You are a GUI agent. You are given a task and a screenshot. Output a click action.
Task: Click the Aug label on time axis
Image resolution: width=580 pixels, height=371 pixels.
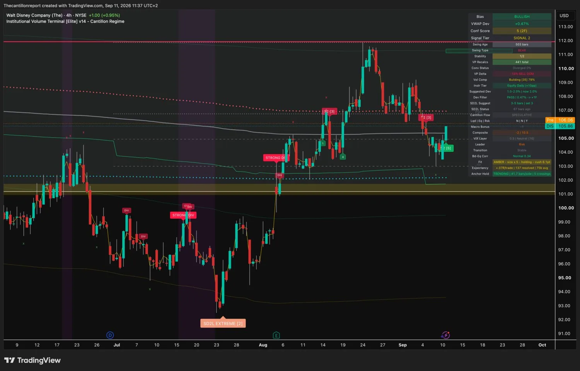click(x=263, y=345)
